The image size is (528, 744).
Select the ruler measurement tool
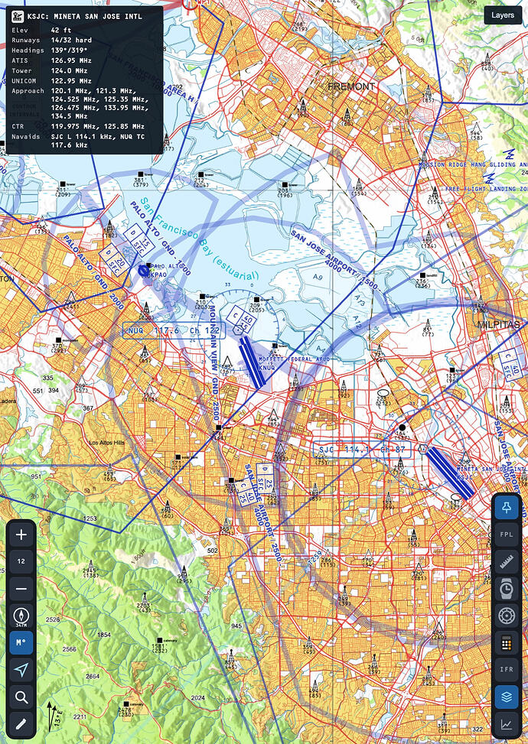point(507,561)
